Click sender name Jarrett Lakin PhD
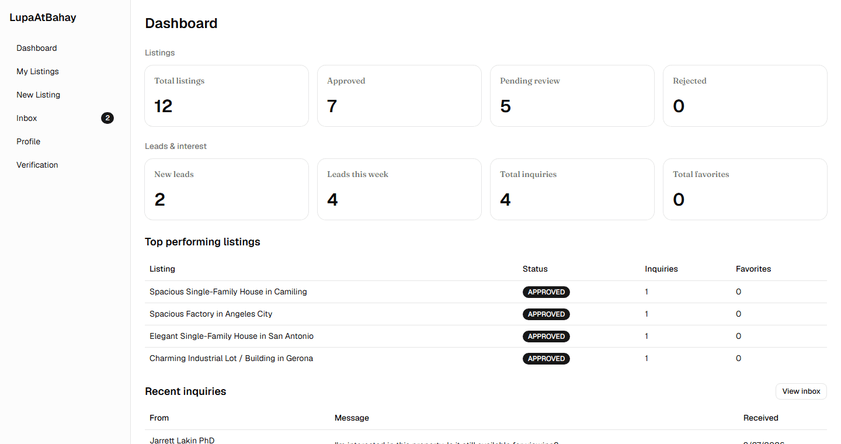 click(x=182, y=440)
